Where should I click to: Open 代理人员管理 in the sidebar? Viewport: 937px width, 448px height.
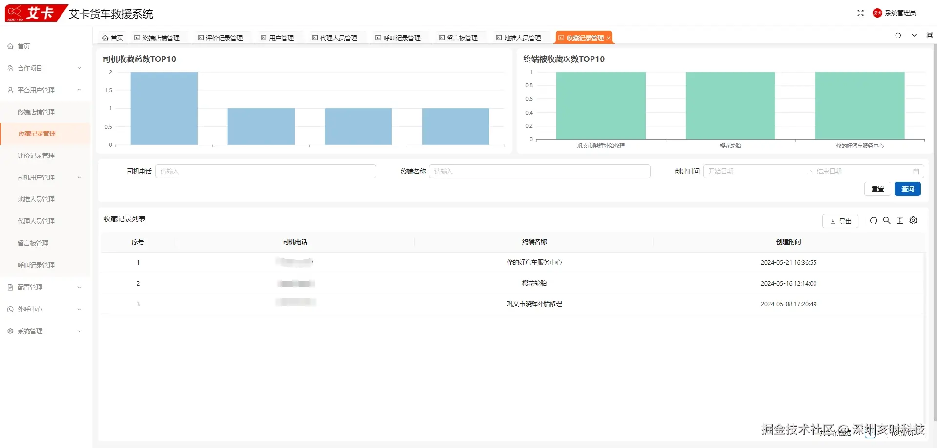[36, 222]
